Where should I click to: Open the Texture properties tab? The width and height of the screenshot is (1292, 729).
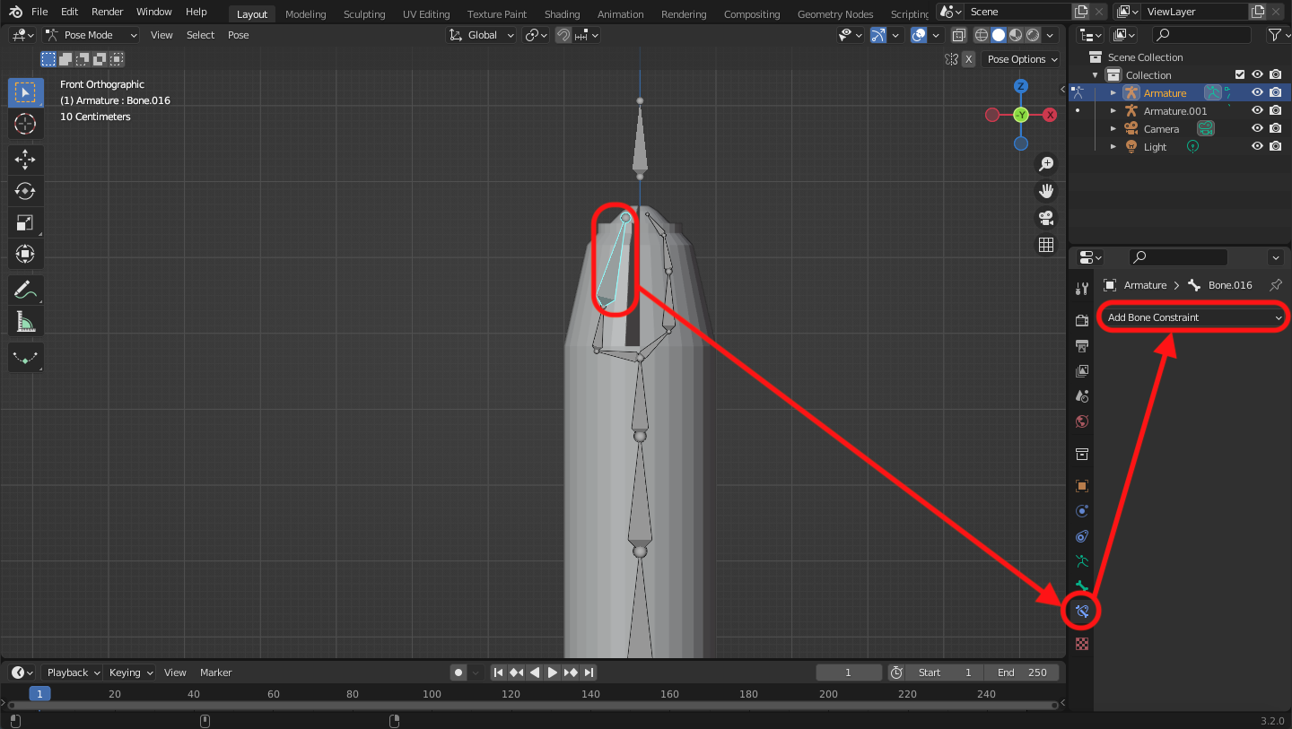1082,643
